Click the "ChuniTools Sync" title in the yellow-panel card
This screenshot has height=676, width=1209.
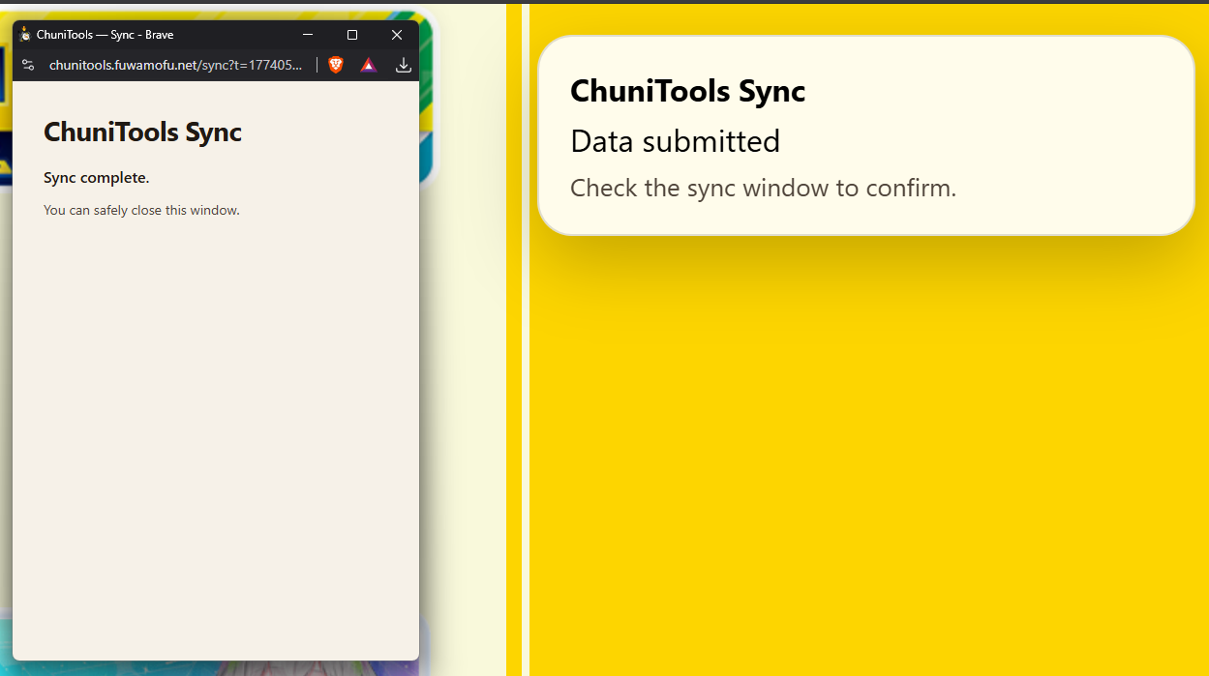click(687, 91)
